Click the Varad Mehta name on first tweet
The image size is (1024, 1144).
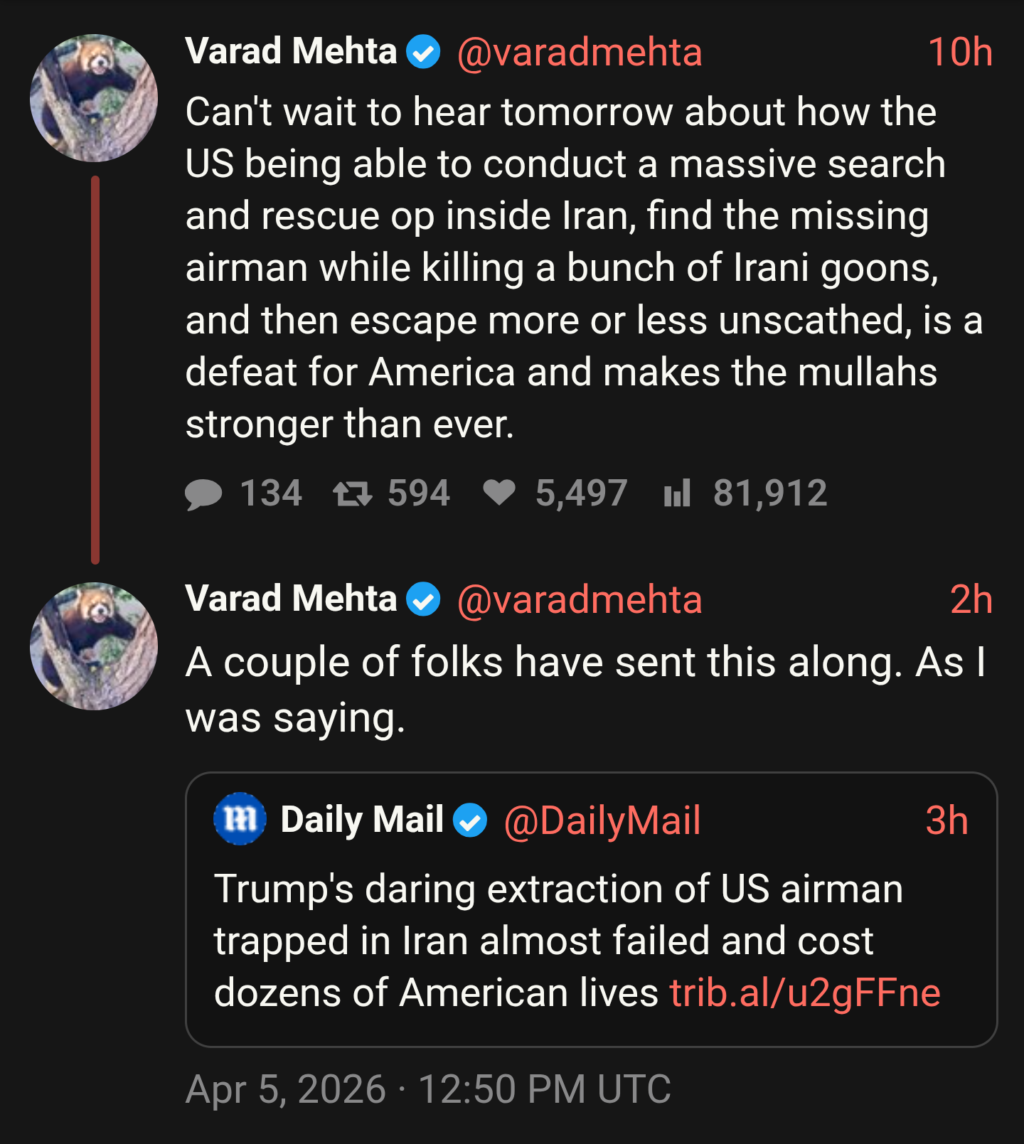291,52
